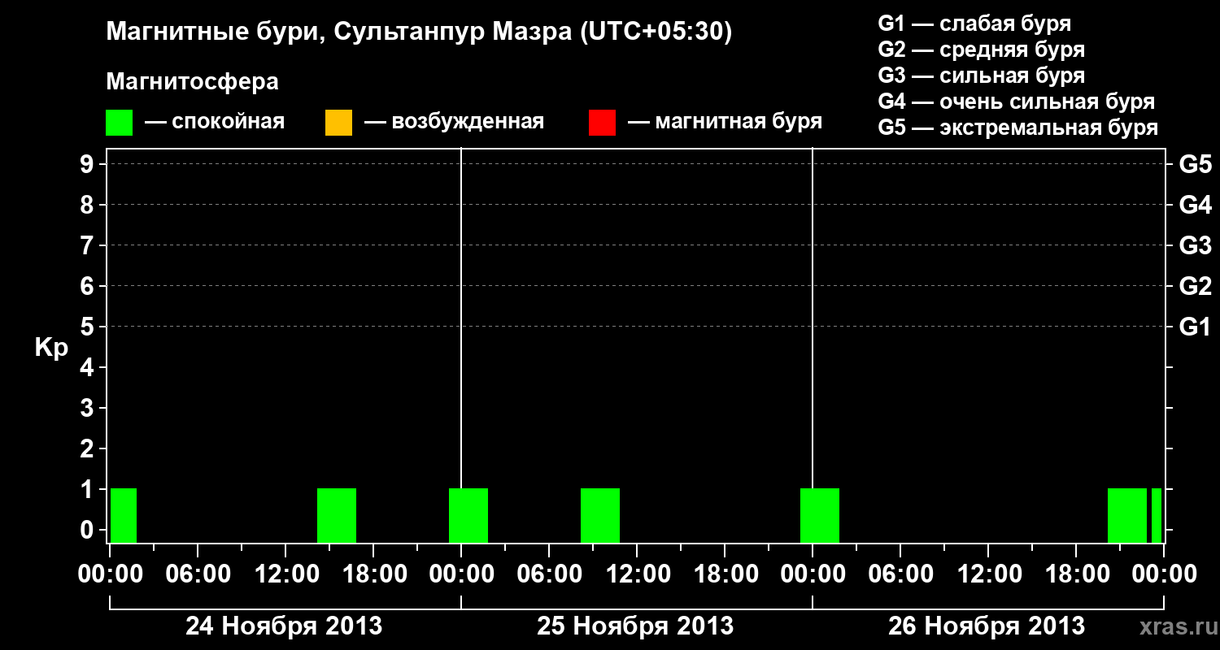Click the G2 label on the right axis
Screen dimensions: 1220x650
[x=1196, y=287]
